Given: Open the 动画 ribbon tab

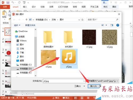Looking at the screenshot, I should tap(51, 7).
